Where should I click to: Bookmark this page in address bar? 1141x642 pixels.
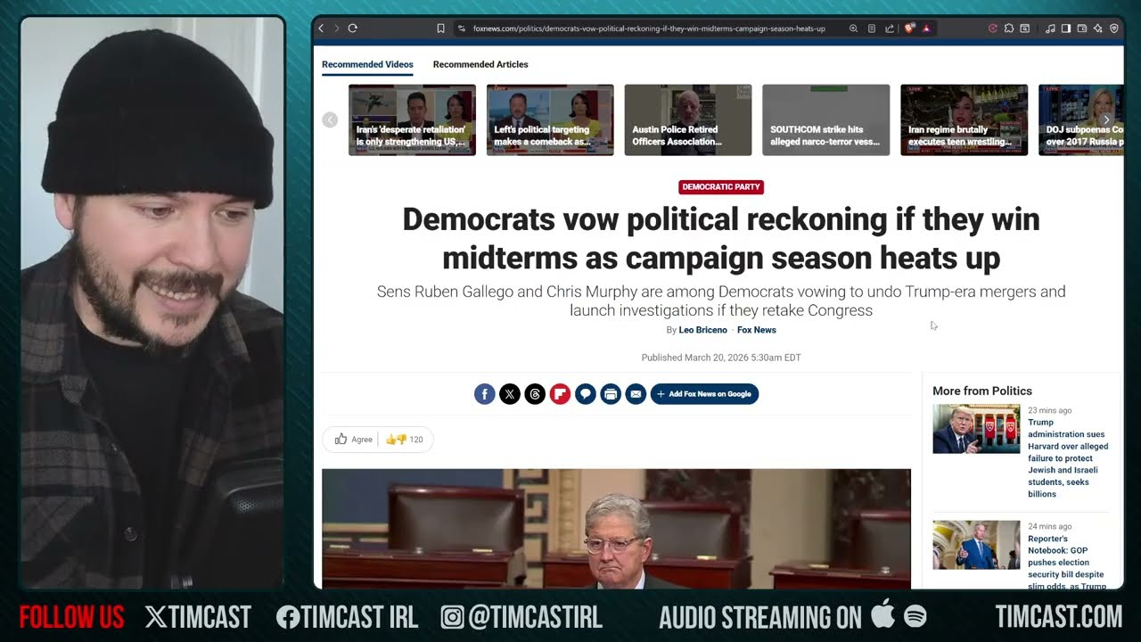coord(440,29)
